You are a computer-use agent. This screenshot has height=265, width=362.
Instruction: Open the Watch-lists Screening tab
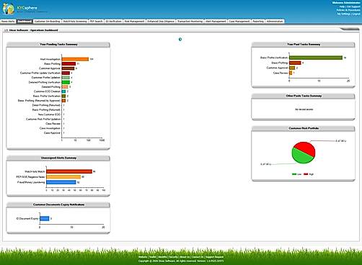click(x=75, y=22)
